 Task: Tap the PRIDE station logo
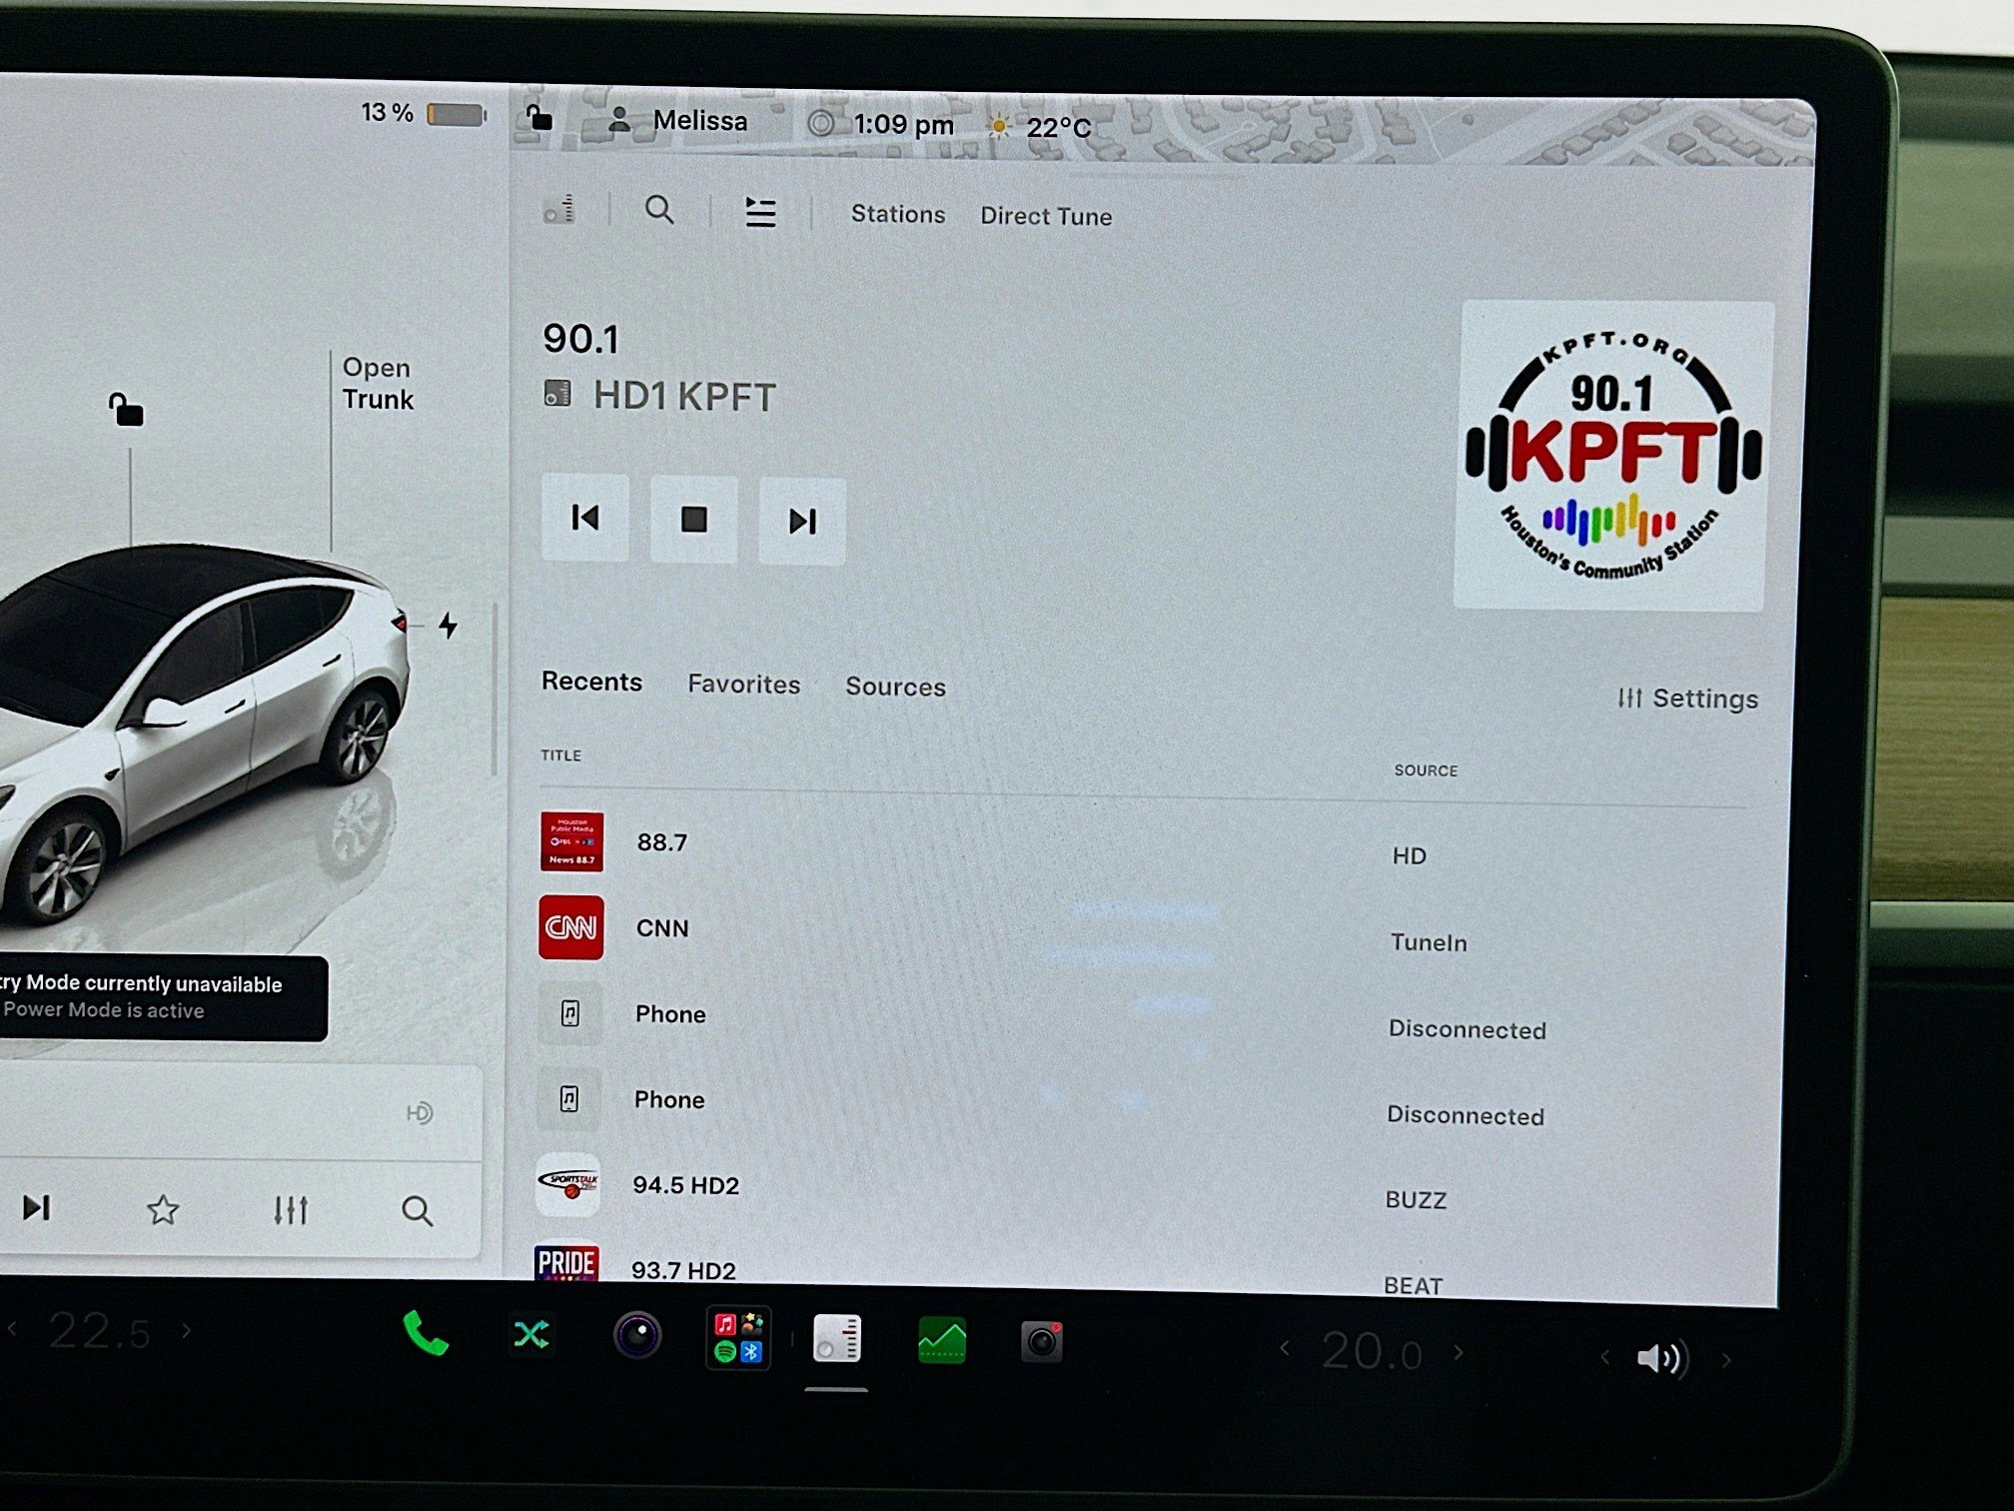click(566, 1262)
